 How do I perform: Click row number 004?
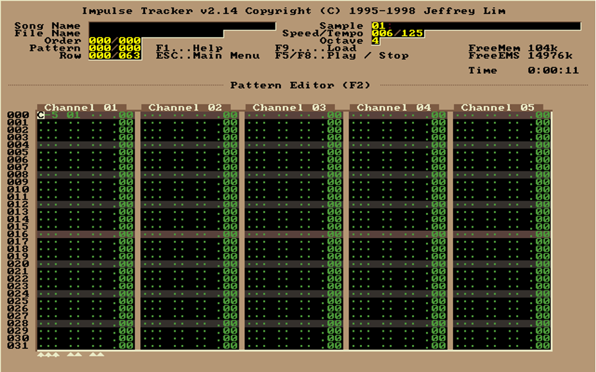[18, 145]
